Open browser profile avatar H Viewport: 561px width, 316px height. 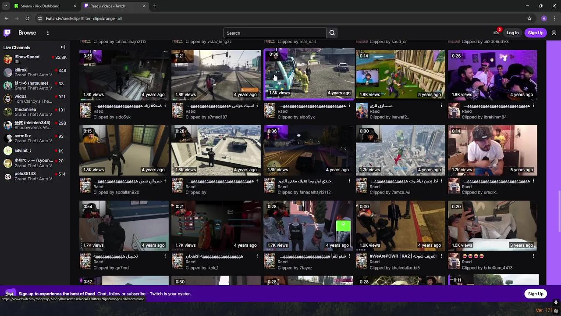click(544, 18)
